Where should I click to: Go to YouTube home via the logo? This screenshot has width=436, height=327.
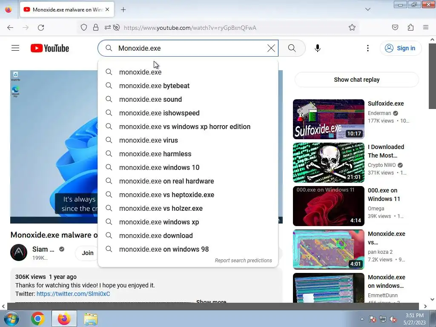click(x=50, y=48)
